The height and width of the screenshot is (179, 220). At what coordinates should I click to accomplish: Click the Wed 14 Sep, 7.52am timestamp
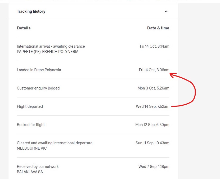pyautogui.click(x=152, y=106)
